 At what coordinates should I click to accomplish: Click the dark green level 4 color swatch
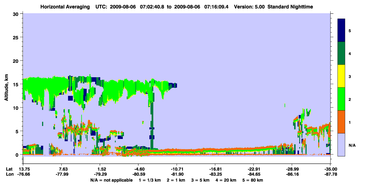341,53
